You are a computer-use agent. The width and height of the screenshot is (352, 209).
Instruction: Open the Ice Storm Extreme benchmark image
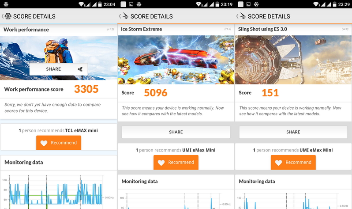(176, 60)
